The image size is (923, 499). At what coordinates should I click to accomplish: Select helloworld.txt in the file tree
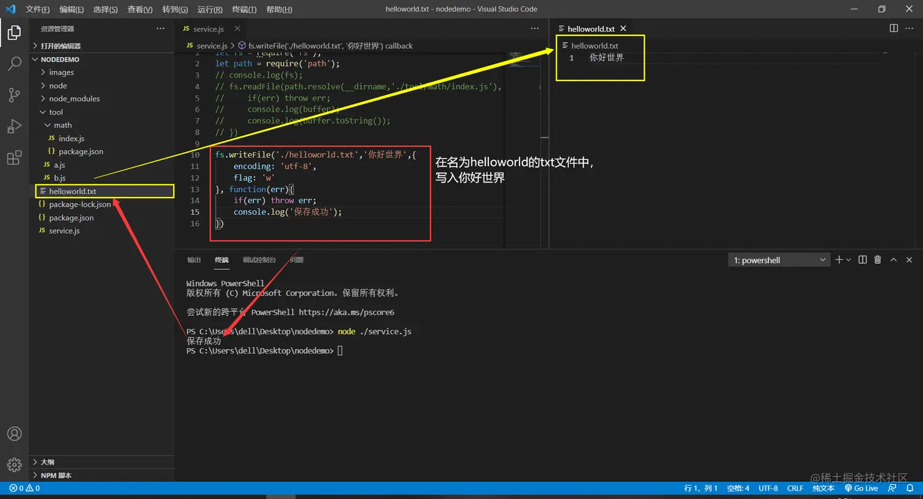(x=104, y=192)
